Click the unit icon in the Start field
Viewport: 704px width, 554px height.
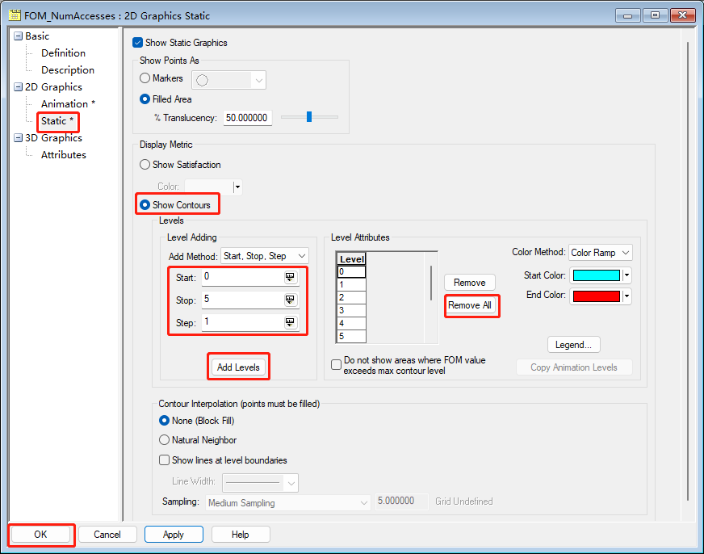click(x=290, y=277)
